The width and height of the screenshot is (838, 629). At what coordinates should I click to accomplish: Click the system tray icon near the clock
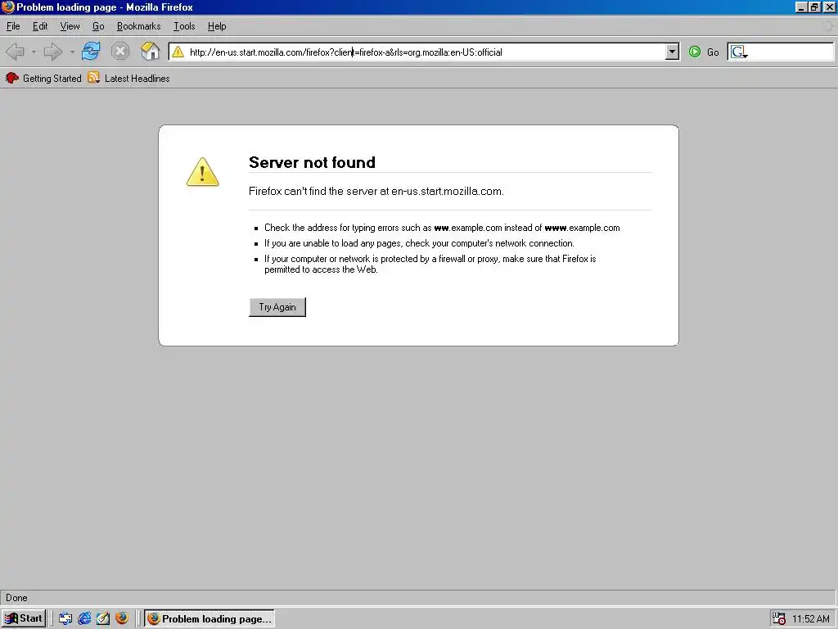[x=779, y=618]
